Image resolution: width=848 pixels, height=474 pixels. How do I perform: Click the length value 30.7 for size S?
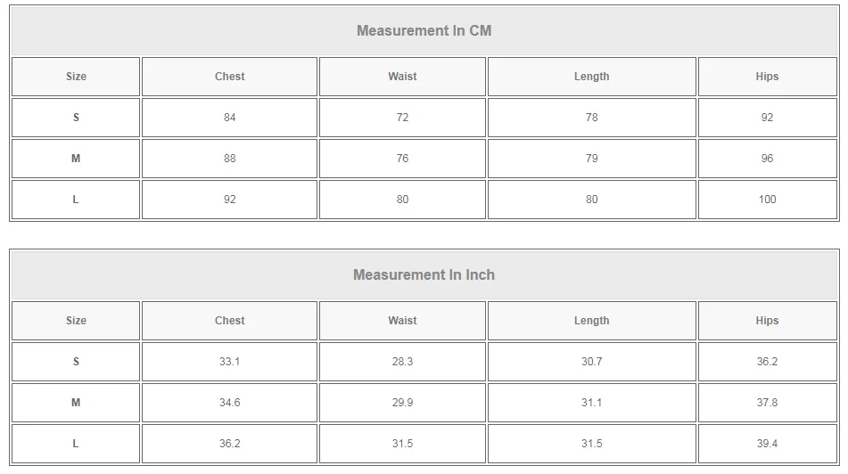click(591, 362)
